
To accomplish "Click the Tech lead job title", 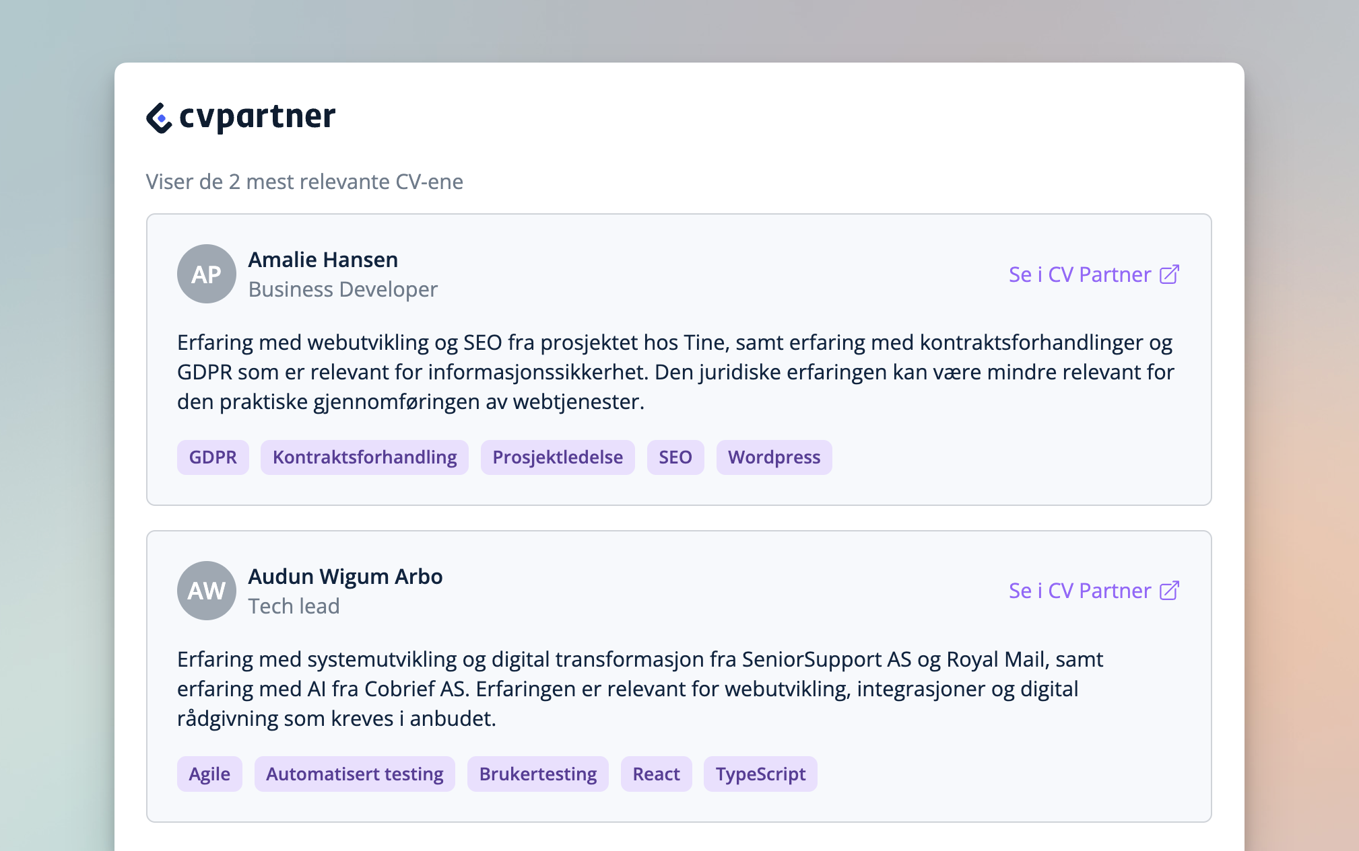I will [294, 606].
